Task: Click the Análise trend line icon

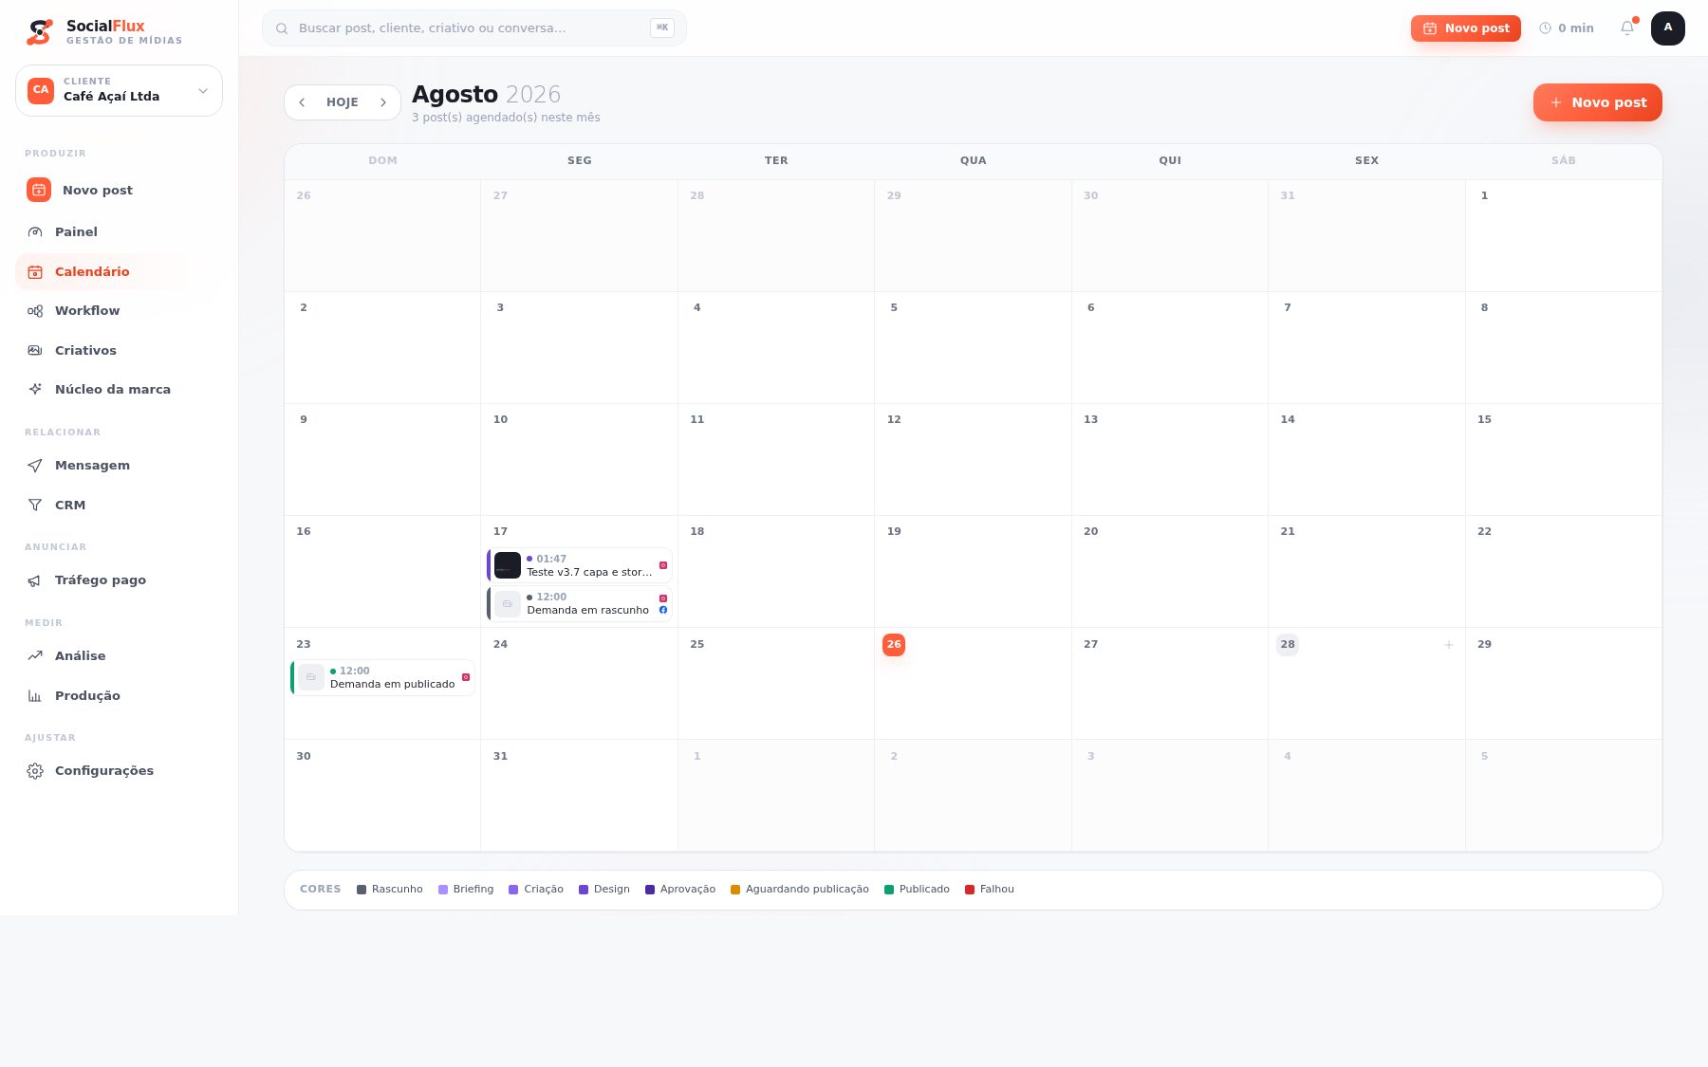Action: click(35, 656)
